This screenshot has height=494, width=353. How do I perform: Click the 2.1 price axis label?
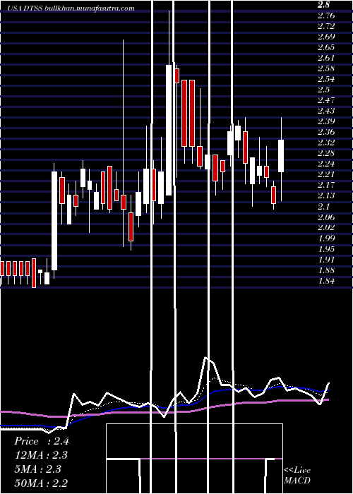323,206
